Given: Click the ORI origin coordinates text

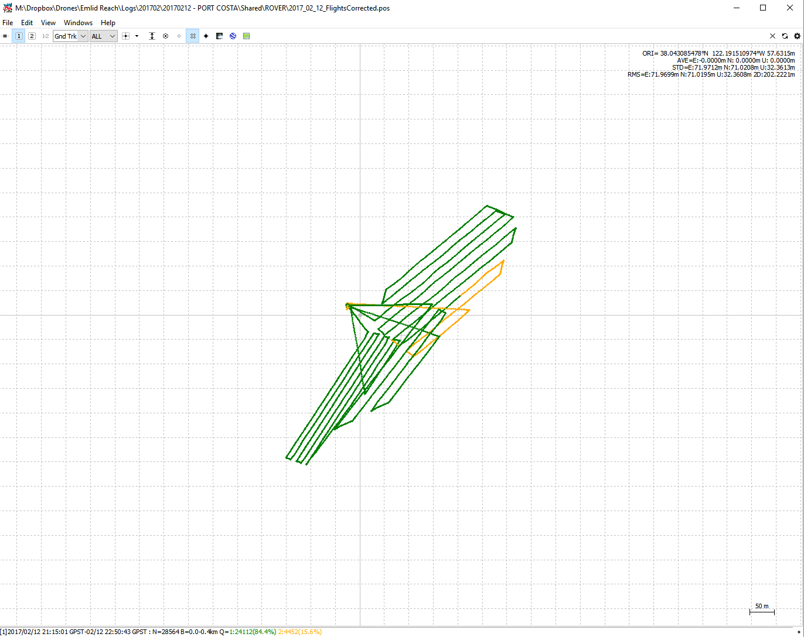Looking at the screenshot, I should (x=718, y=53).
